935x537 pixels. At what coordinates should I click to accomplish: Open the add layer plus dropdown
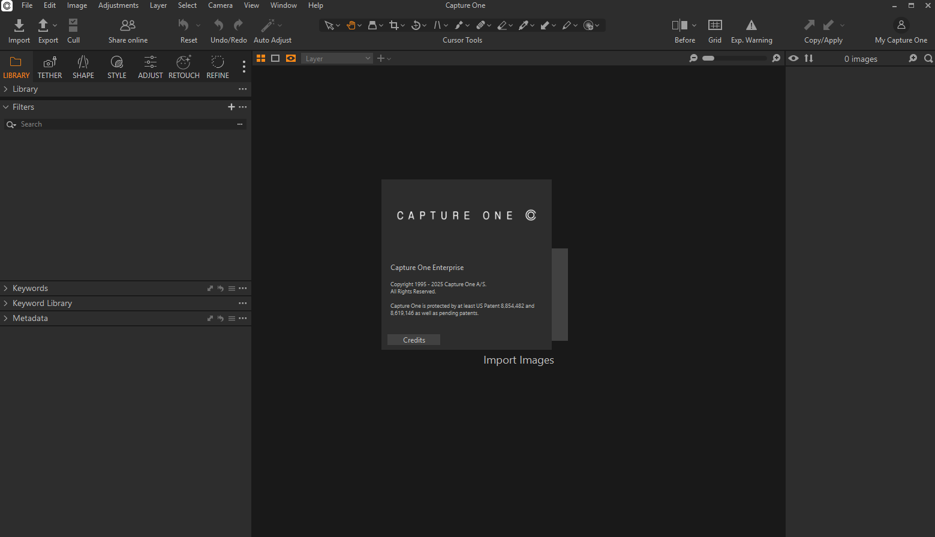384,58
